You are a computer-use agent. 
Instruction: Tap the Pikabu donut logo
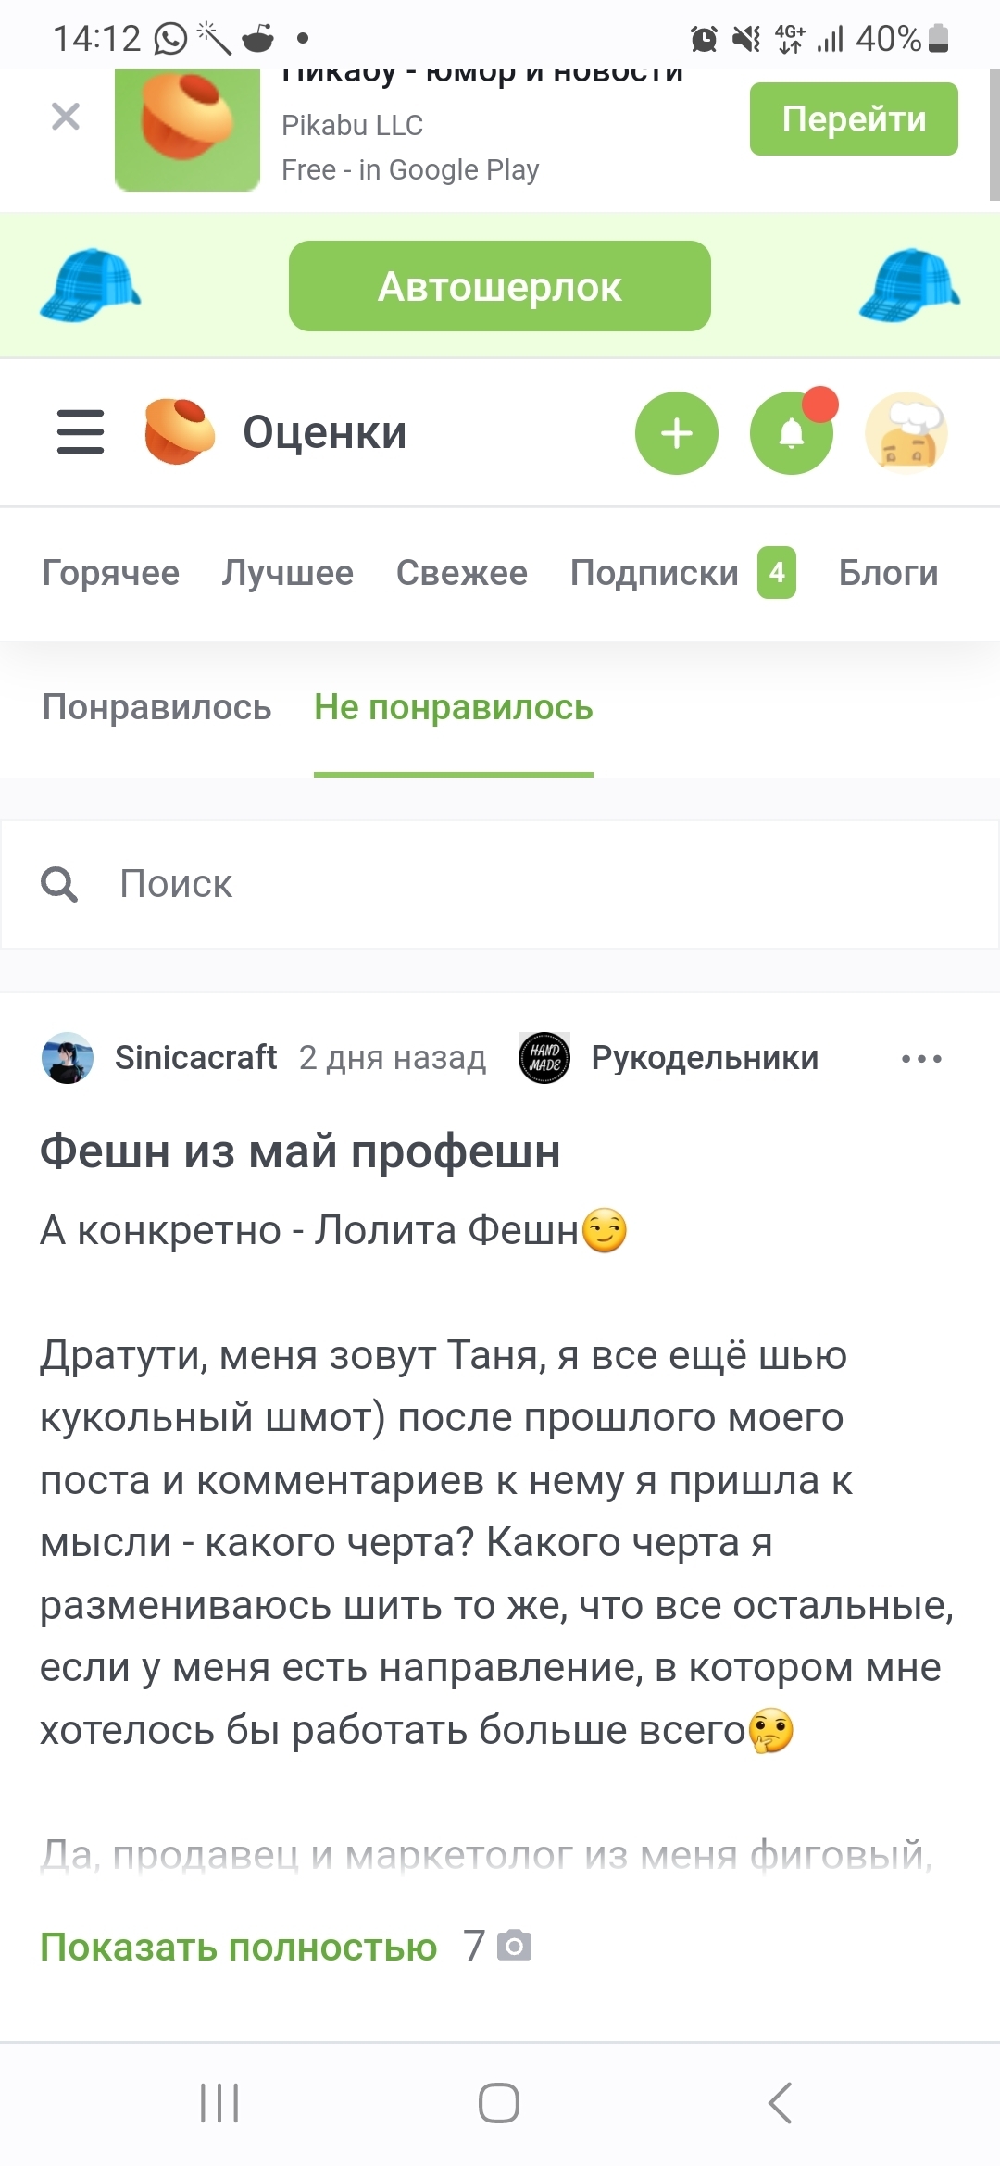[180, 431]
